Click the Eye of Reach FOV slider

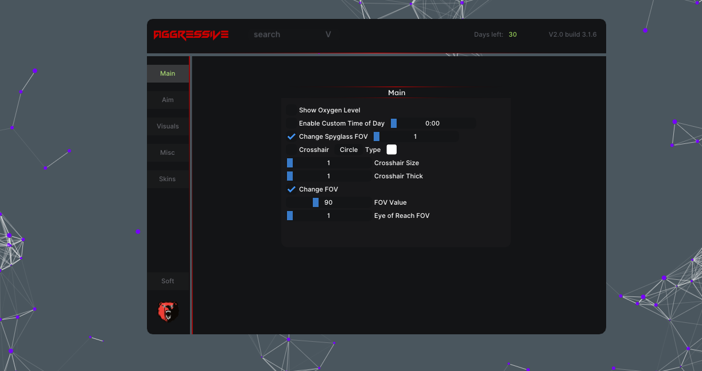click(328, 216)
